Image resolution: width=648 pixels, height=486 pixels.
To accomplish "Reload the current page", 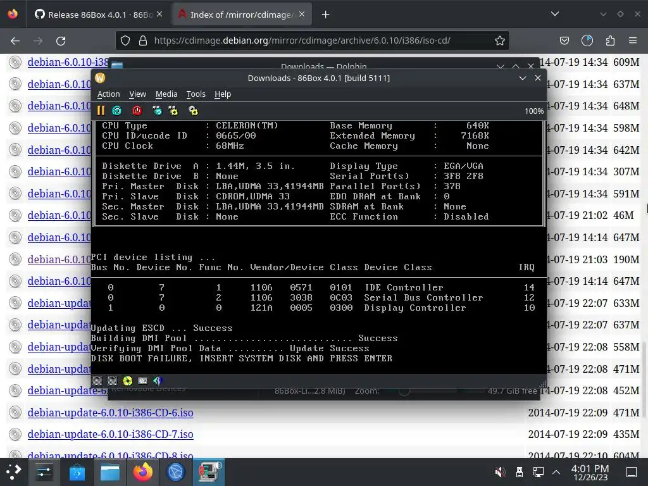I will point(61,40).
